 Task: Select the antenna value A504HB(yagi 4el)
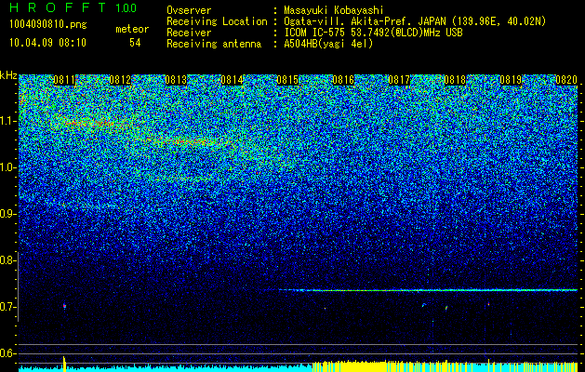pos(328,44)
